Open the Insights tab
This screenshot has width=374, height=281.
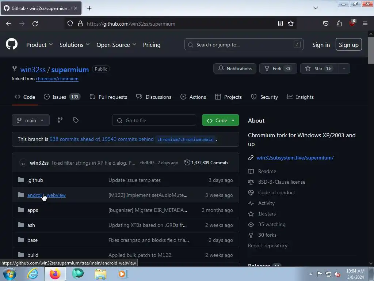[x=300, y=97]
